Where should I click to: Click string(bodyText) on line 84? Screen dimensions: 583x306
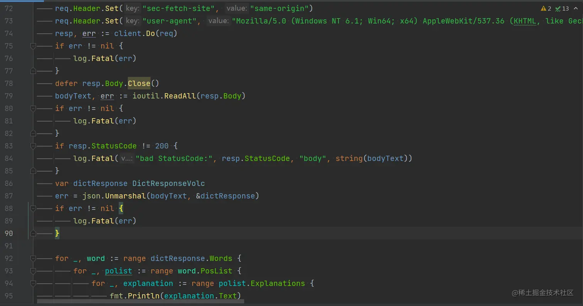pos(372,158)
